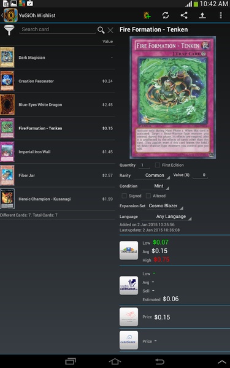
Task: Tap the Estimated price $0.06
Action: tap(171, 299)
